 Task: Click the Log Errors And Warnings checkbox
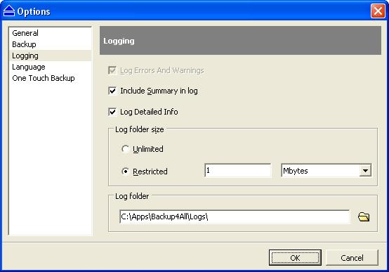pos(112,70)
